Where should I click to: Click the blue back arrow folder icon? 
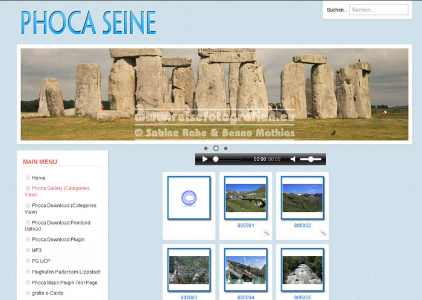189,198
